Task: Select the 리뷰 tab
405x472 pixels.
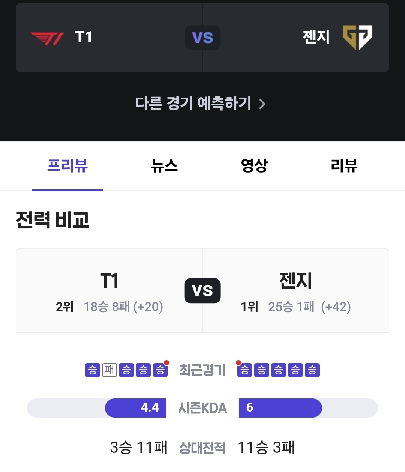Action: [x=344, y=166]
